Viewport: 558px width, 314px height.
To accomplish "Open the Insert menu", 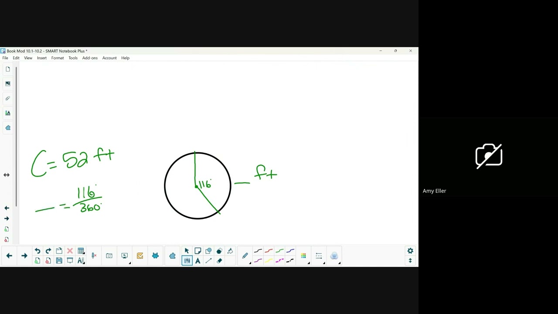I will click(x=42, y=58).
